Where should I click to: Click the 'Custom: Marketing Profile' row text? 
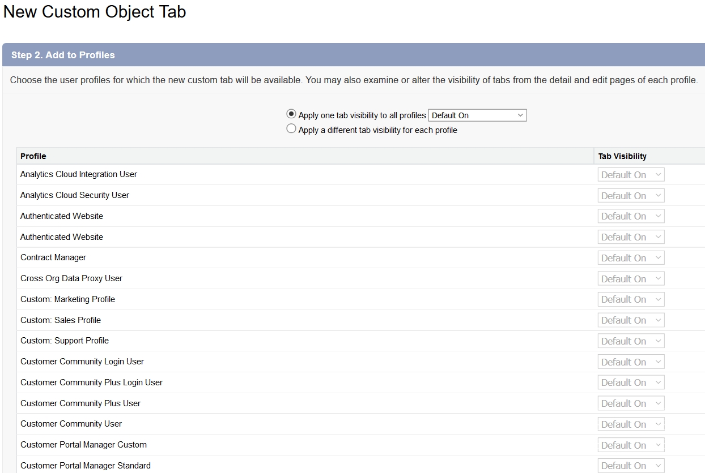coord(67,299)
